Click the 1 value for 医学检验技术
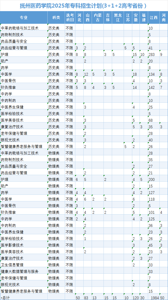Image resolution: width=168 pixels, height=300 pixels. click(x=85, y=239)
